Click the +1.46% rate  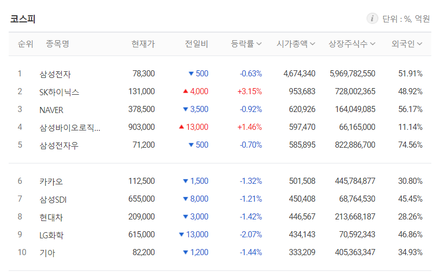tap(250, 127)
